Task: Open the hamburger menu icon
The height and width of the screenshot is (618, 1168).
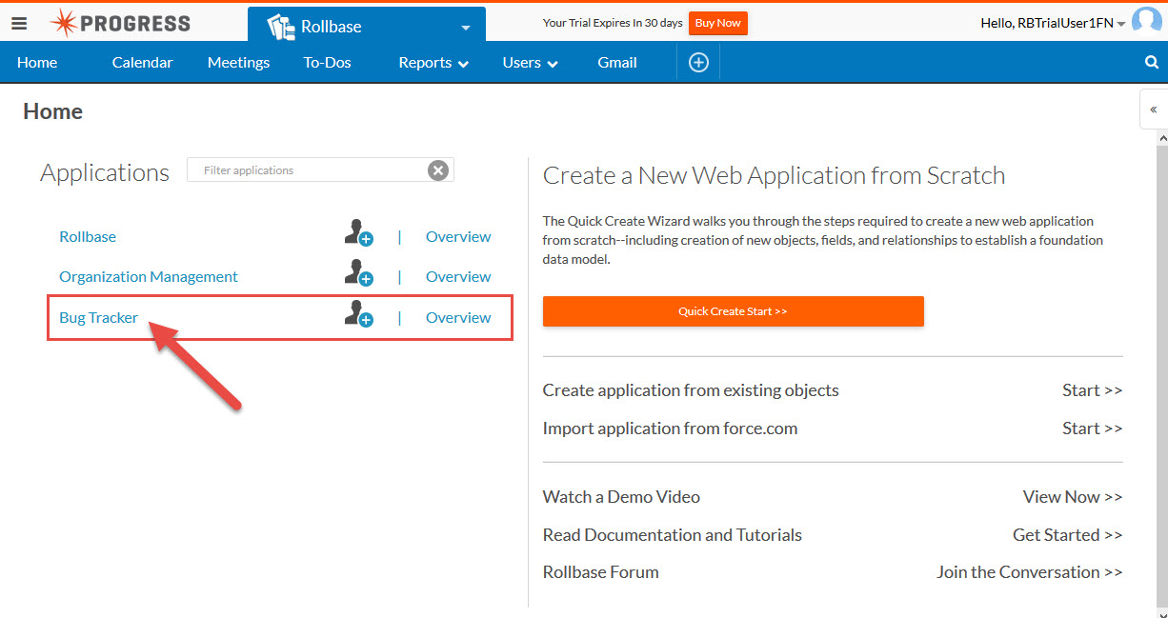Action: [x=19, y=24]
